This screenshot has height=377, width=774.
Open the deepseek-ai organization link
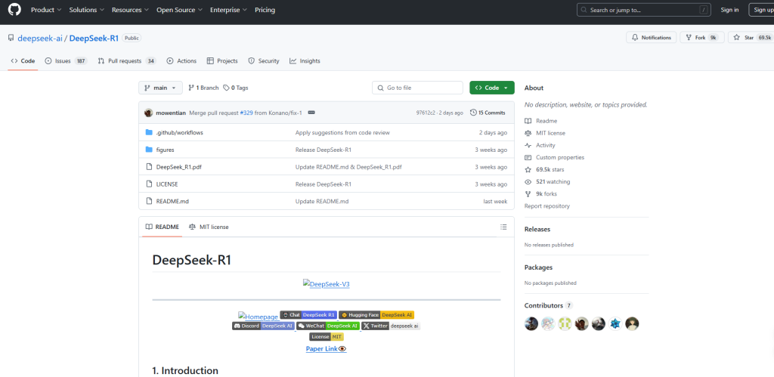coord(40,38)
